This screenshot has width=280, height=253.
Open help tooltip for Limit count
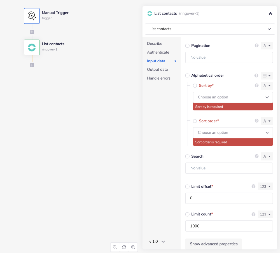[253, 214]
